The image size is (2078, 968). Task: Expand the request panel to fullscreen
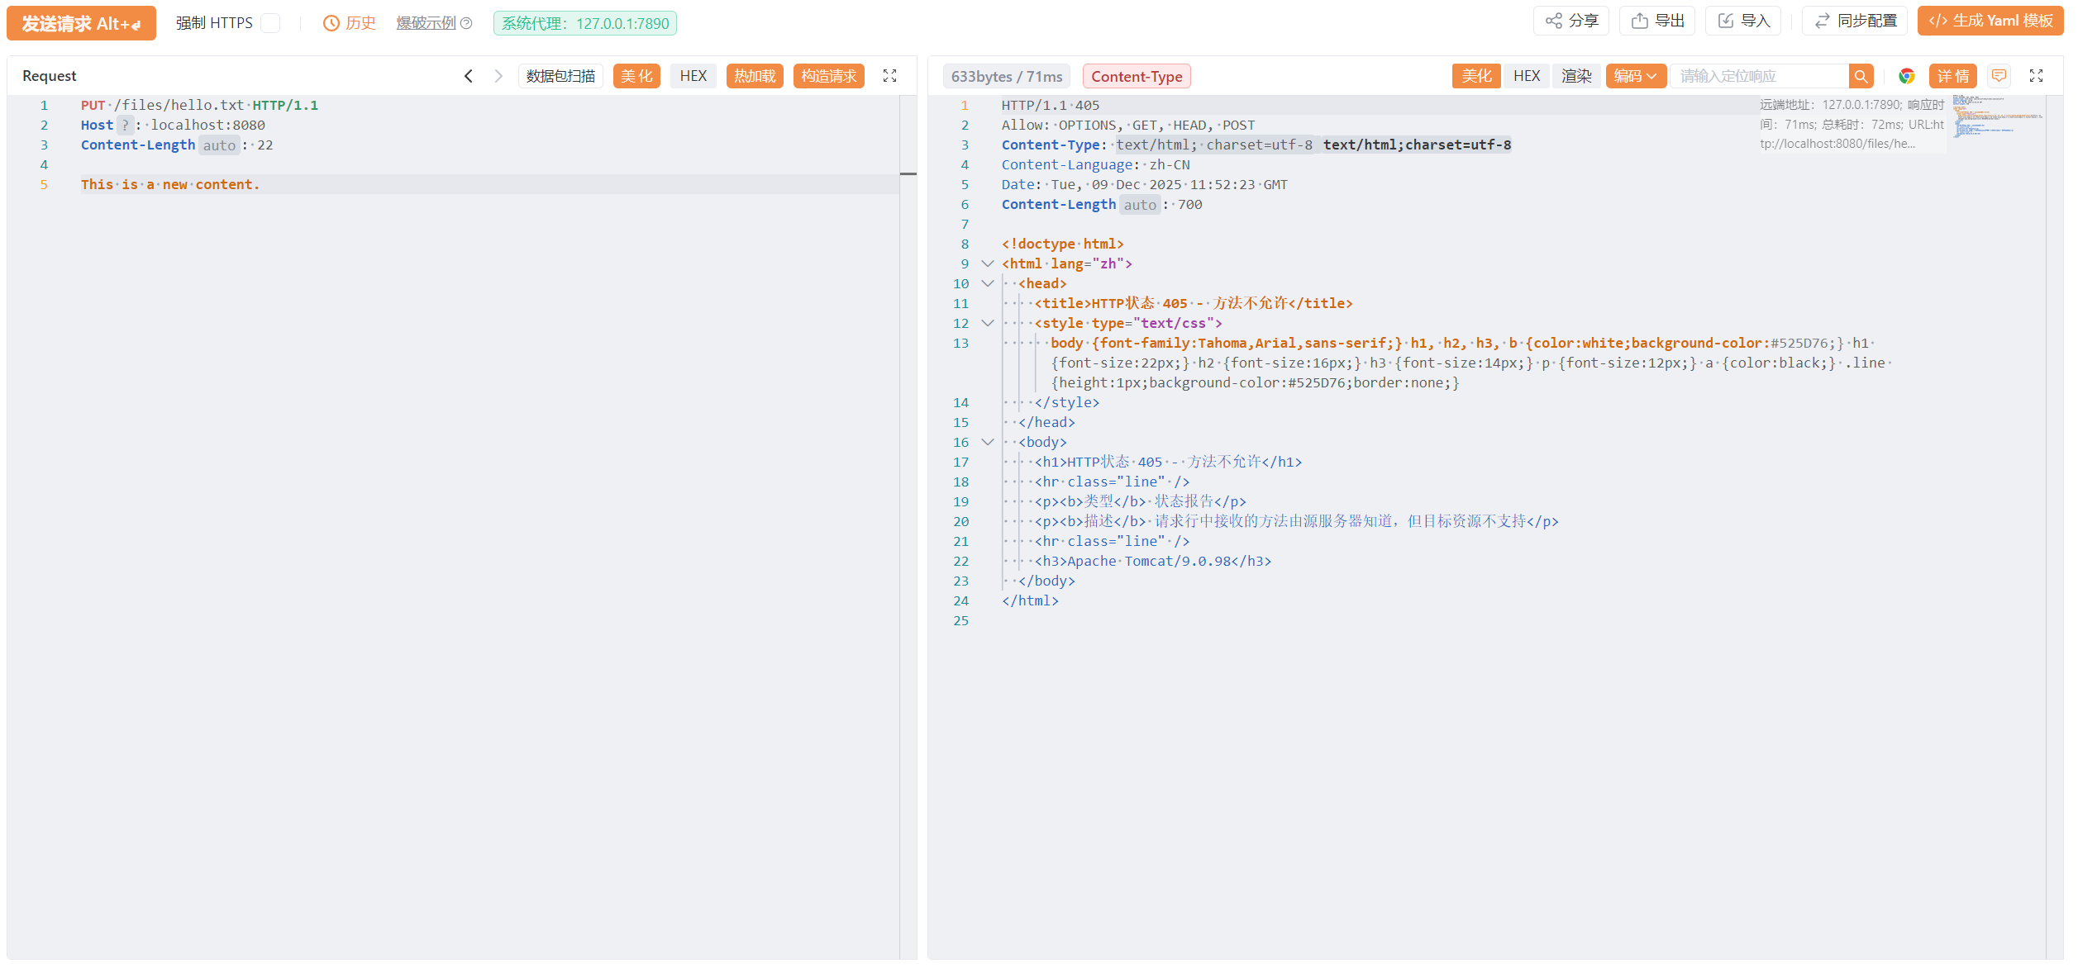coord(889,76)
